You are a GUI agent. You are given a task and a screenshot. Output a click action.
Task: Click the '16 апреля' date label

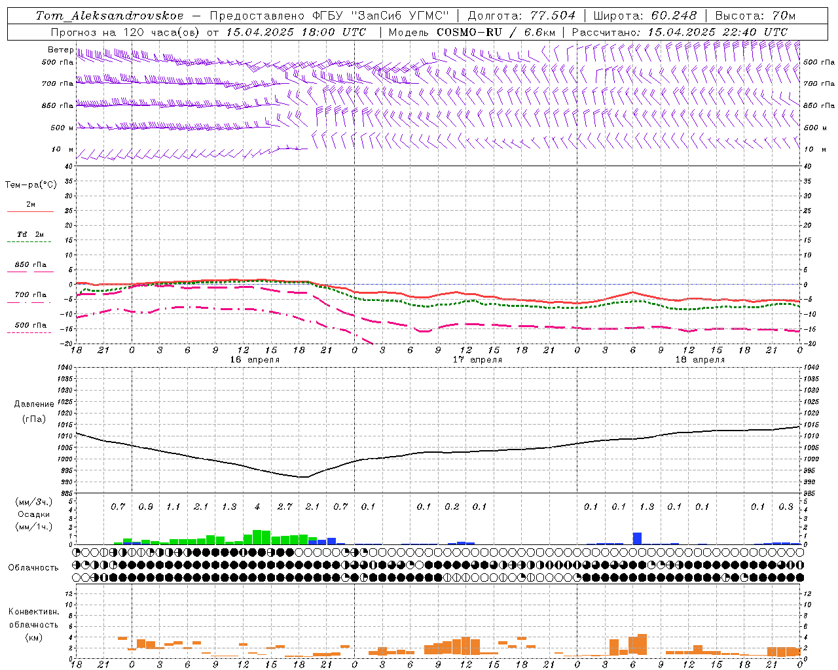[255, 360]
